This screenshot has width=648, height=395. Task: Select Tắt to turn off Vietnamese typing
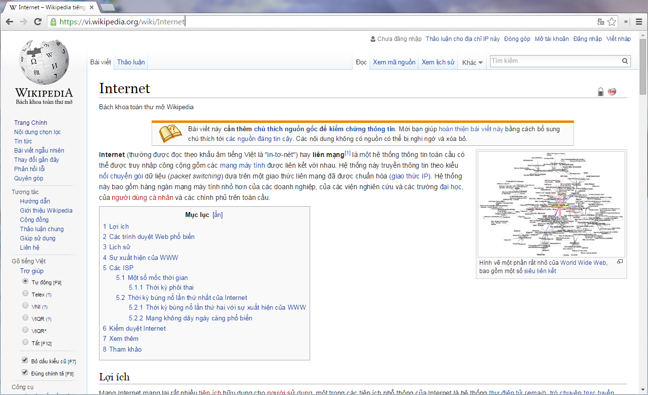coord(25,342)
